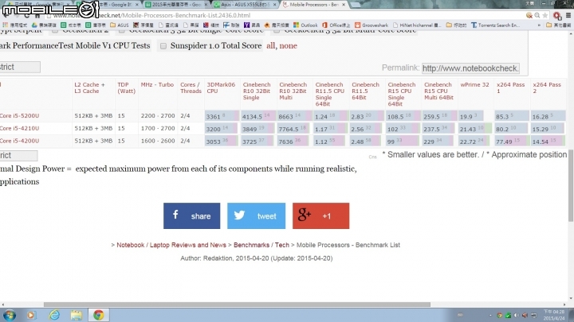This screenshot has width=574, height=322.
Task: Sort by TDP (Watt) column header
Action: [x=126, y=87]
